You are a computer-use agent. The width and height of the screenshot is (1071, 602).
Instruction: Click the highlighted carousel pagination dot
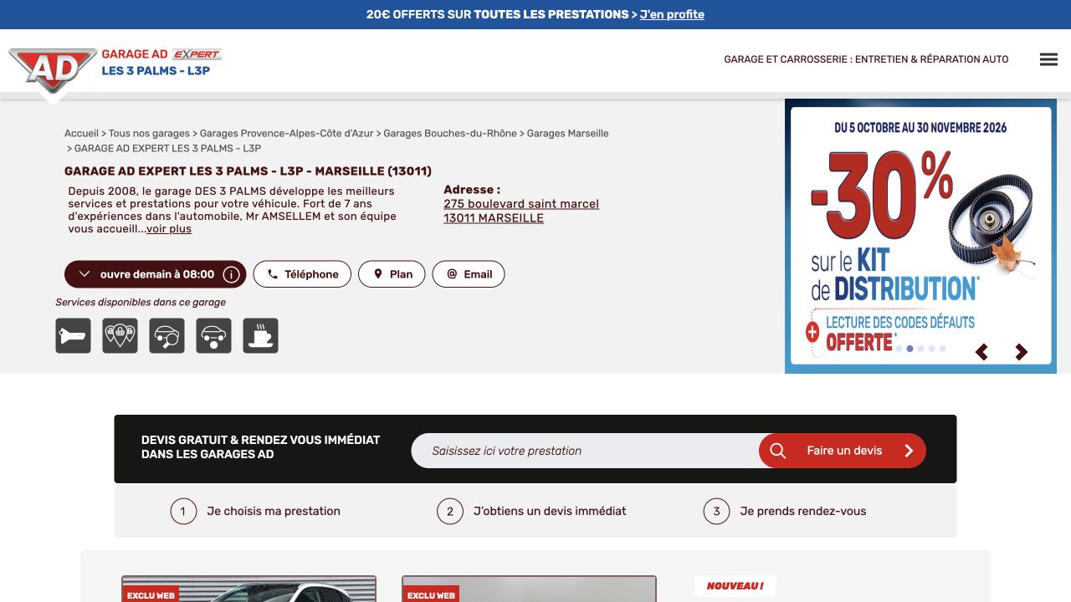[910, 349]
